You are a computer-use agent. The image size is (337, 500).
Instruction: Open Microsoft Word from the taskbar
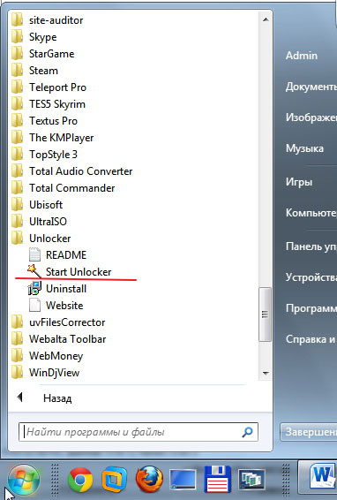[x=321, y=478]
